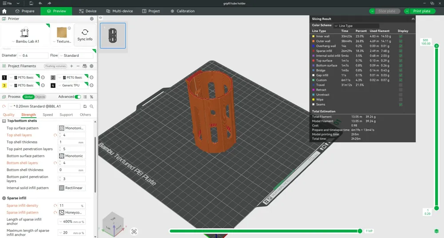
Task: Search process settings
Action: pos(92,106)
